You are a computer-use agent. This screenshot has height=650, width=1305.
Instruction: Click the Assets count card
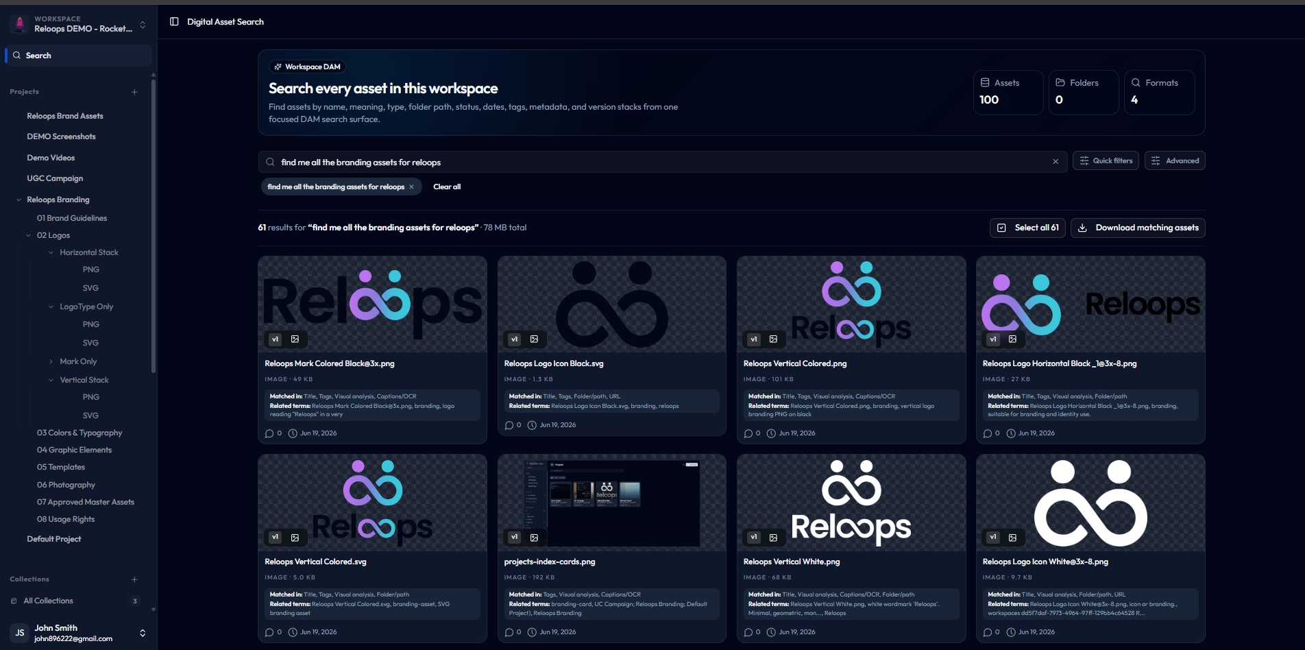click(x=1008, y=92)
